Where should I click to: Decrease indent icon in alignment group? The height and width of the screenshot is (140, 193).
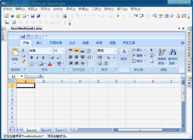coord(71,63)
